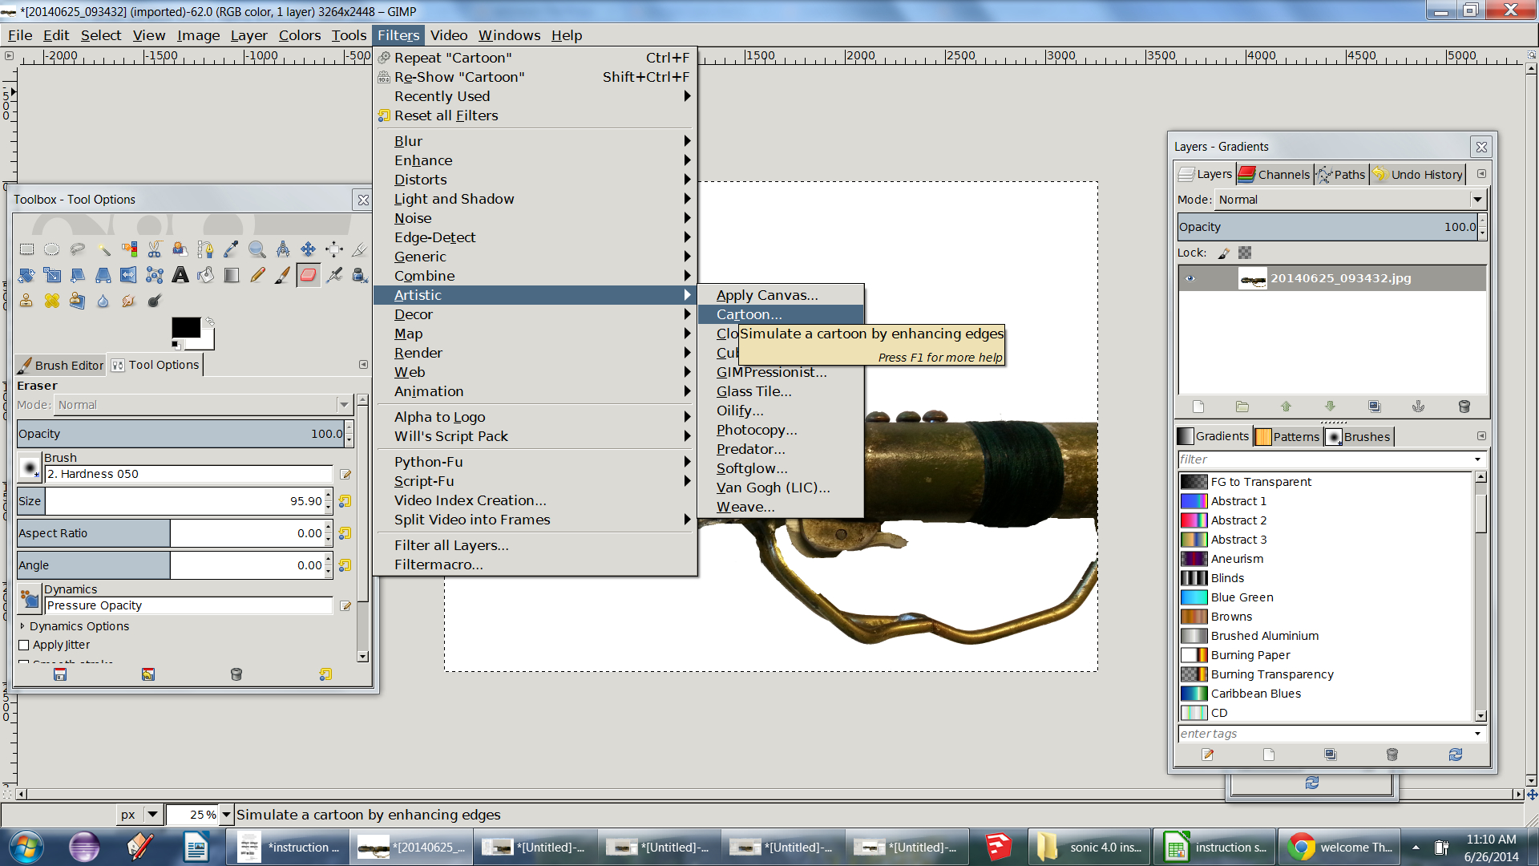Swap foreground and background colors
1539x866 pixels.
[x=210, y=321]
